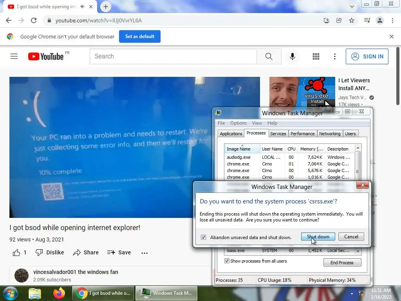Image resolution: width=401 pixels, height=301 pixels.
Task: Share the video
Action: click(86, 253)
